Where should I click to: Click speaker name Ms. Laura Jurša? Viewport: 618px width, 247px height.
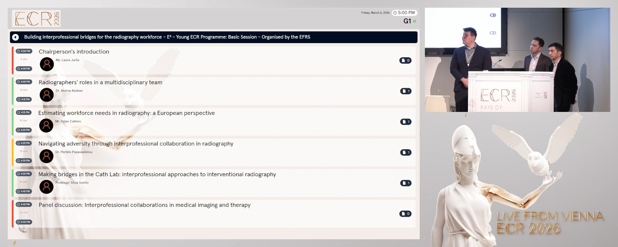pyautogui.click(x=67, y=60)
